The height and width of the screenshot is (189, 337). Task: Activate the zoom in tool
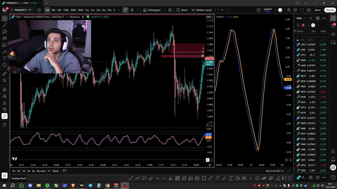point(4,81)
